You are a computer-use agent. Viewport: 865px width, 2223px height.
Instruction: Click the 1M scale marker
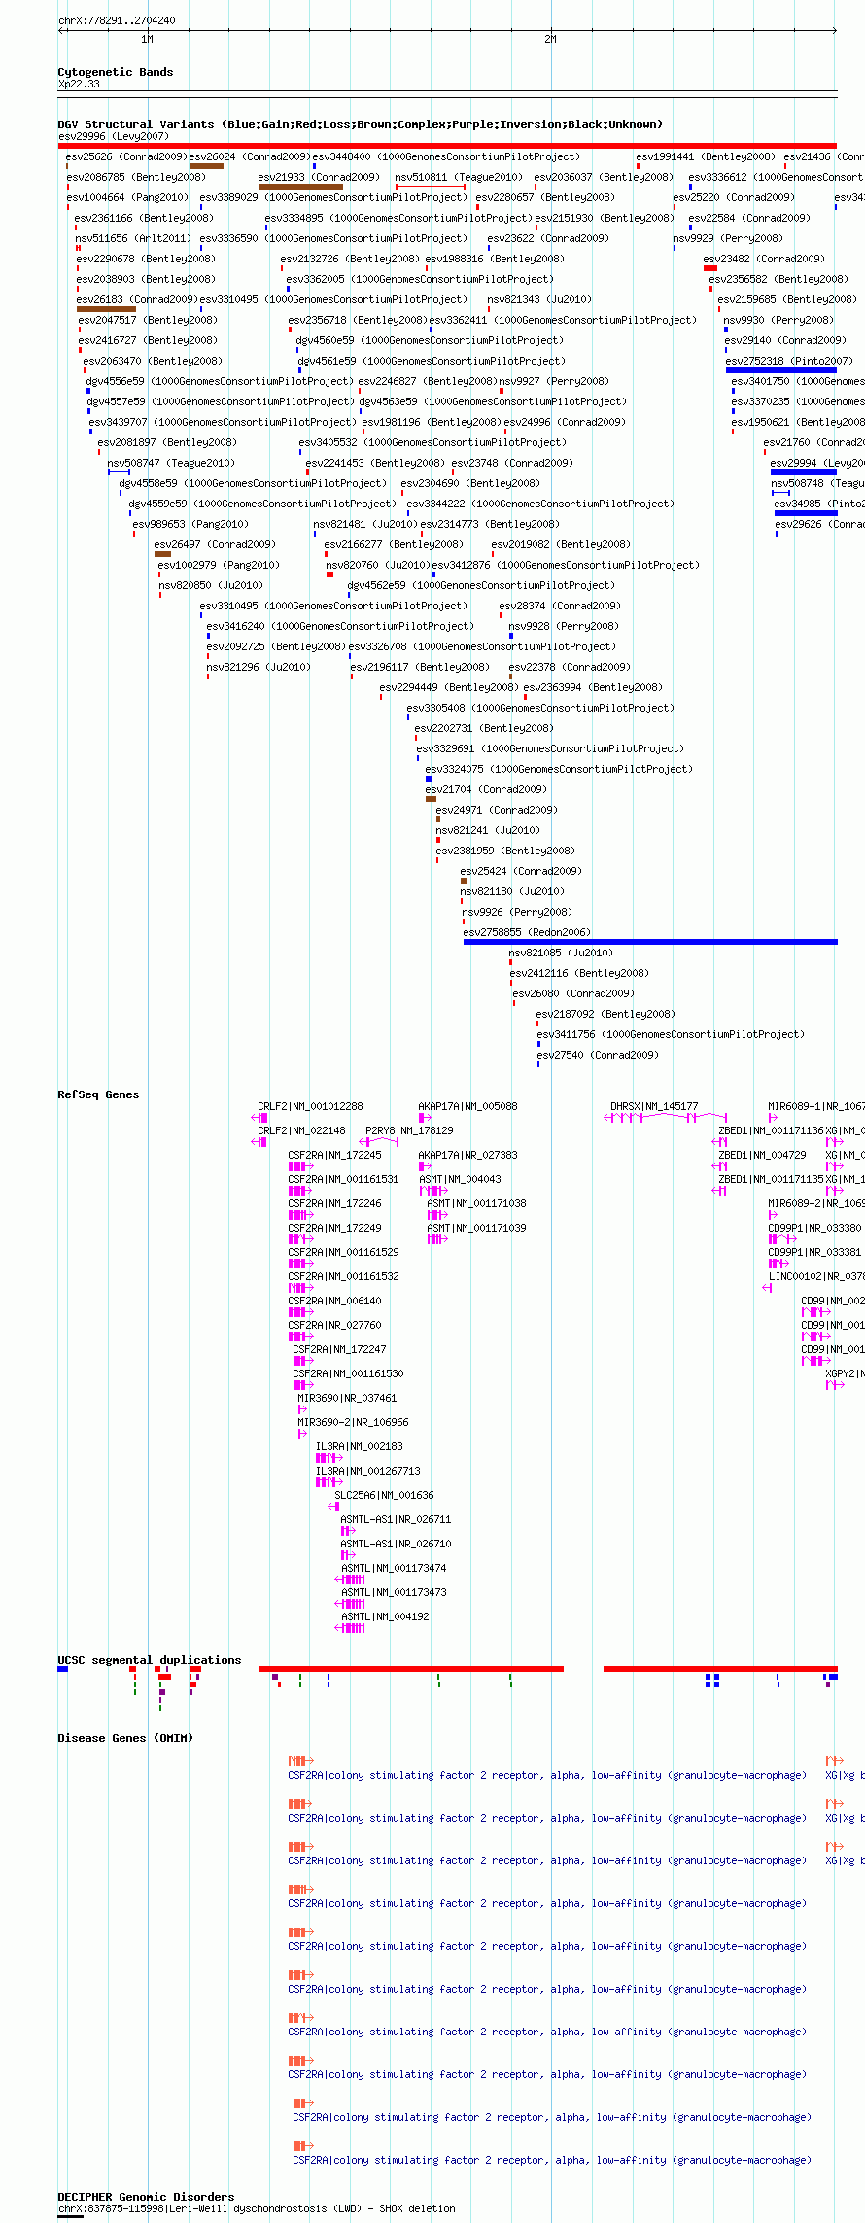tap(147, 39)
